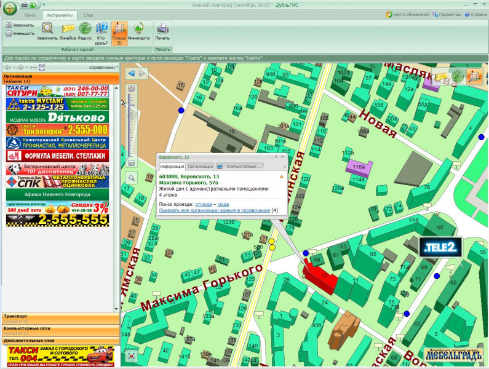Open 500 дней лета travel agency banner

coord(57,207)
